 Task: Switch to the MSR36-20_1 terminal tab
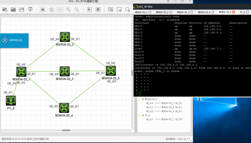coord(141,12)
